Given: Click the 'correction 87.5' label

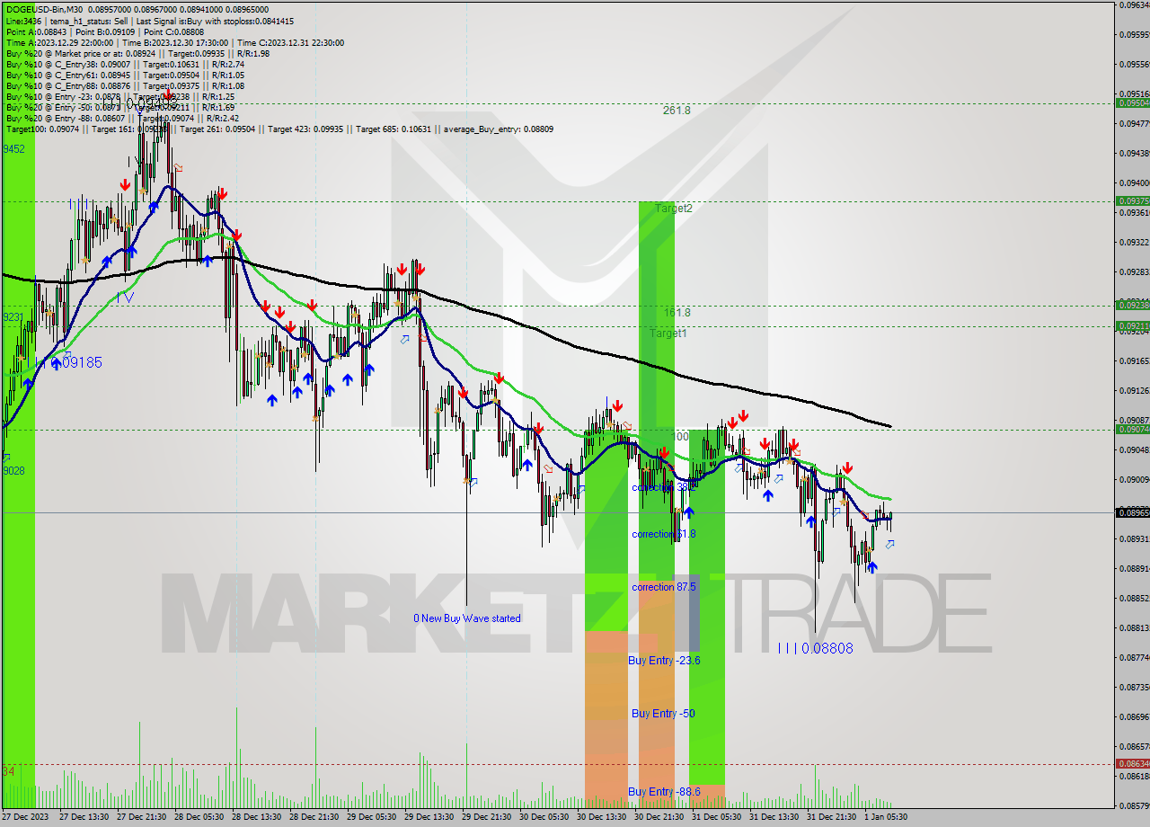Looking at the screenshot, I should (664, 587).
